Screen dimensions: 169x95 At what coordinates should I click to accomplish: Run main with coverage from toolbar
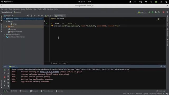[x=156, y=12]
